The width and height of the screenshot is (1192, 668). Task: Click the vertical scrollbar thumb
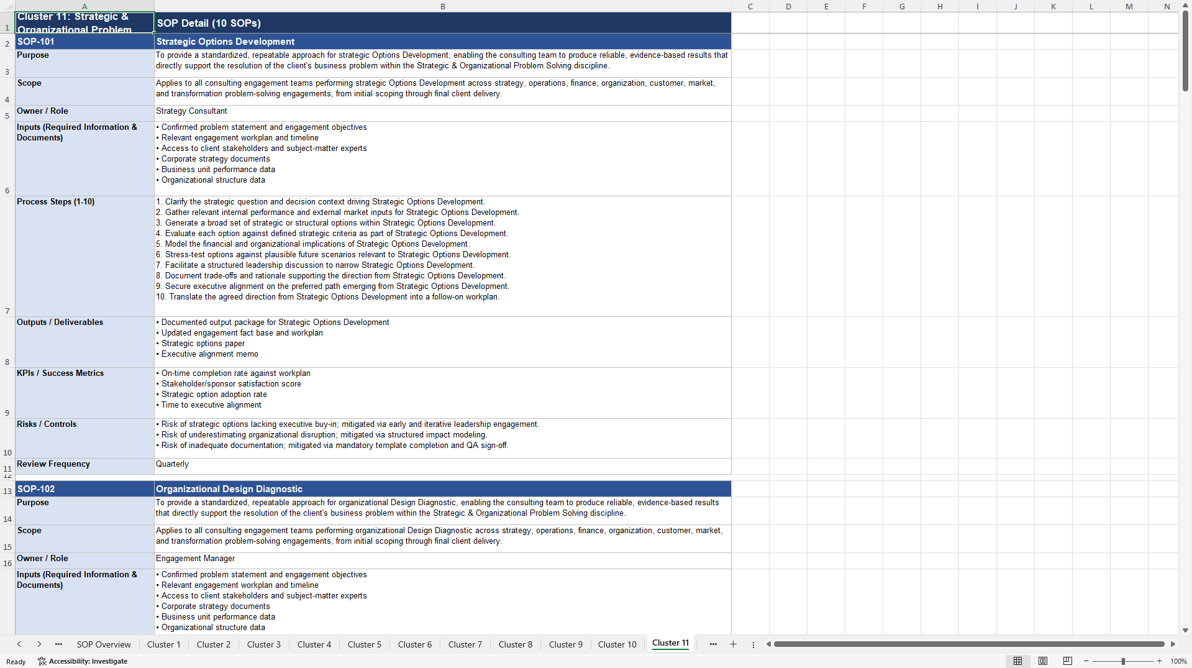1185,51
